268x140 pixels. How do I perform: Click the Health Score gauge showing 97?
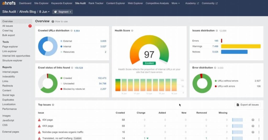pyautogui.click(x=149, y=50)
